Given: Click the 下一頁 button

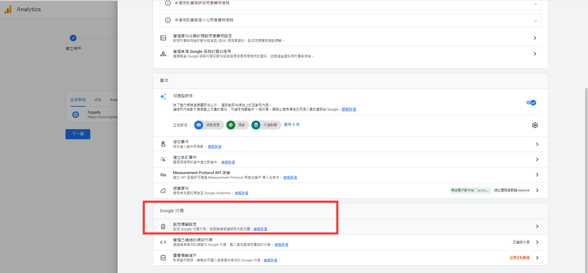Looking at the screenshot, I should (x=78, y=134).
